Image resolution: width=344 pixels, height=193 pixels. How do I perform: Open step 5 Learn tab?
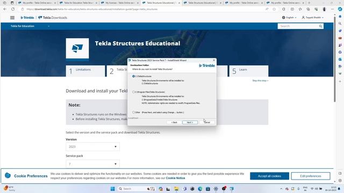pos(248,71)
